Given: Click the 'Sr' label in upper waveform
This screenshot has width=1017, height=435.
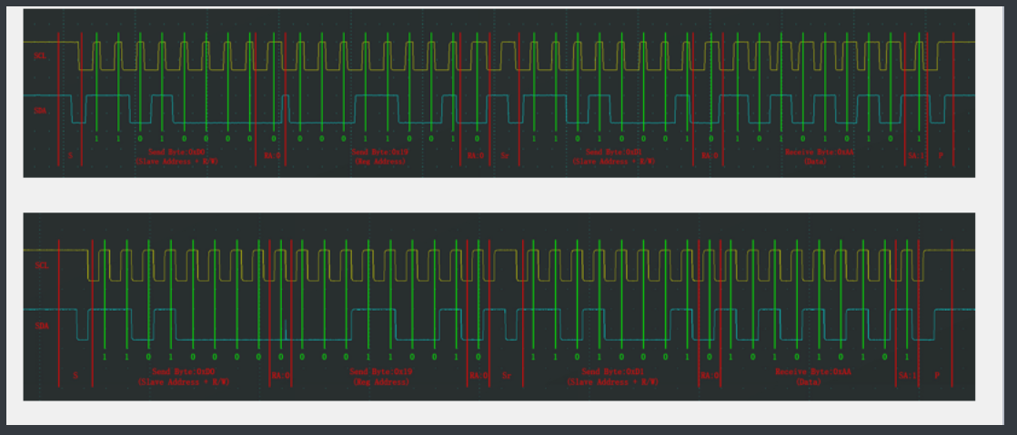Looking at the screenshot, I should 505,155.
